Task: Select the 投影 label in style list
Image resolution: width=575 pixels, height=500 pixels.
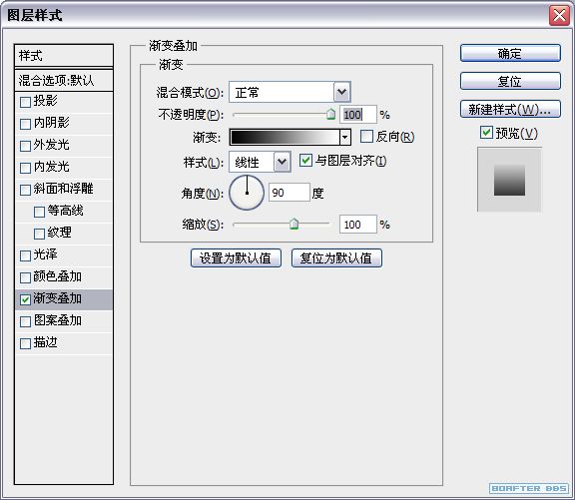Action: 46,101
